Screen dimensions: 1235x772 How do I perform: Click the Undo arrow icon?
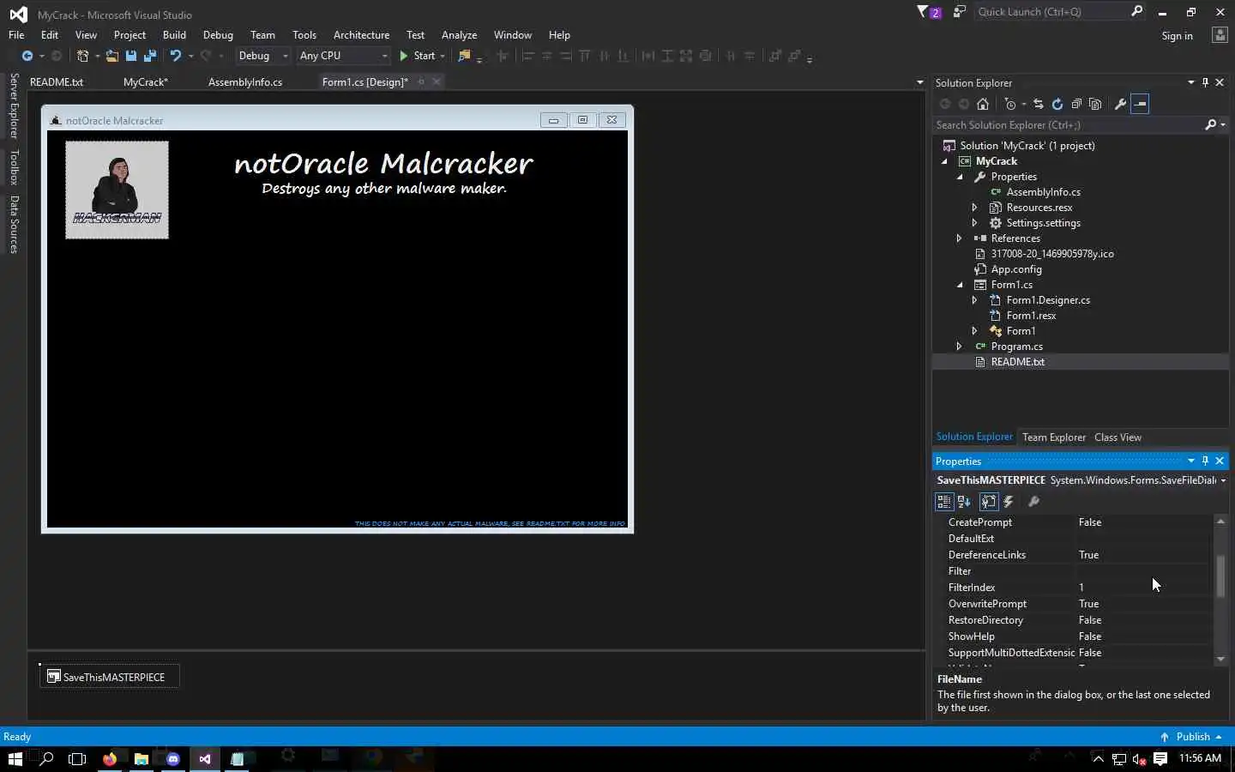coord(175,56)
